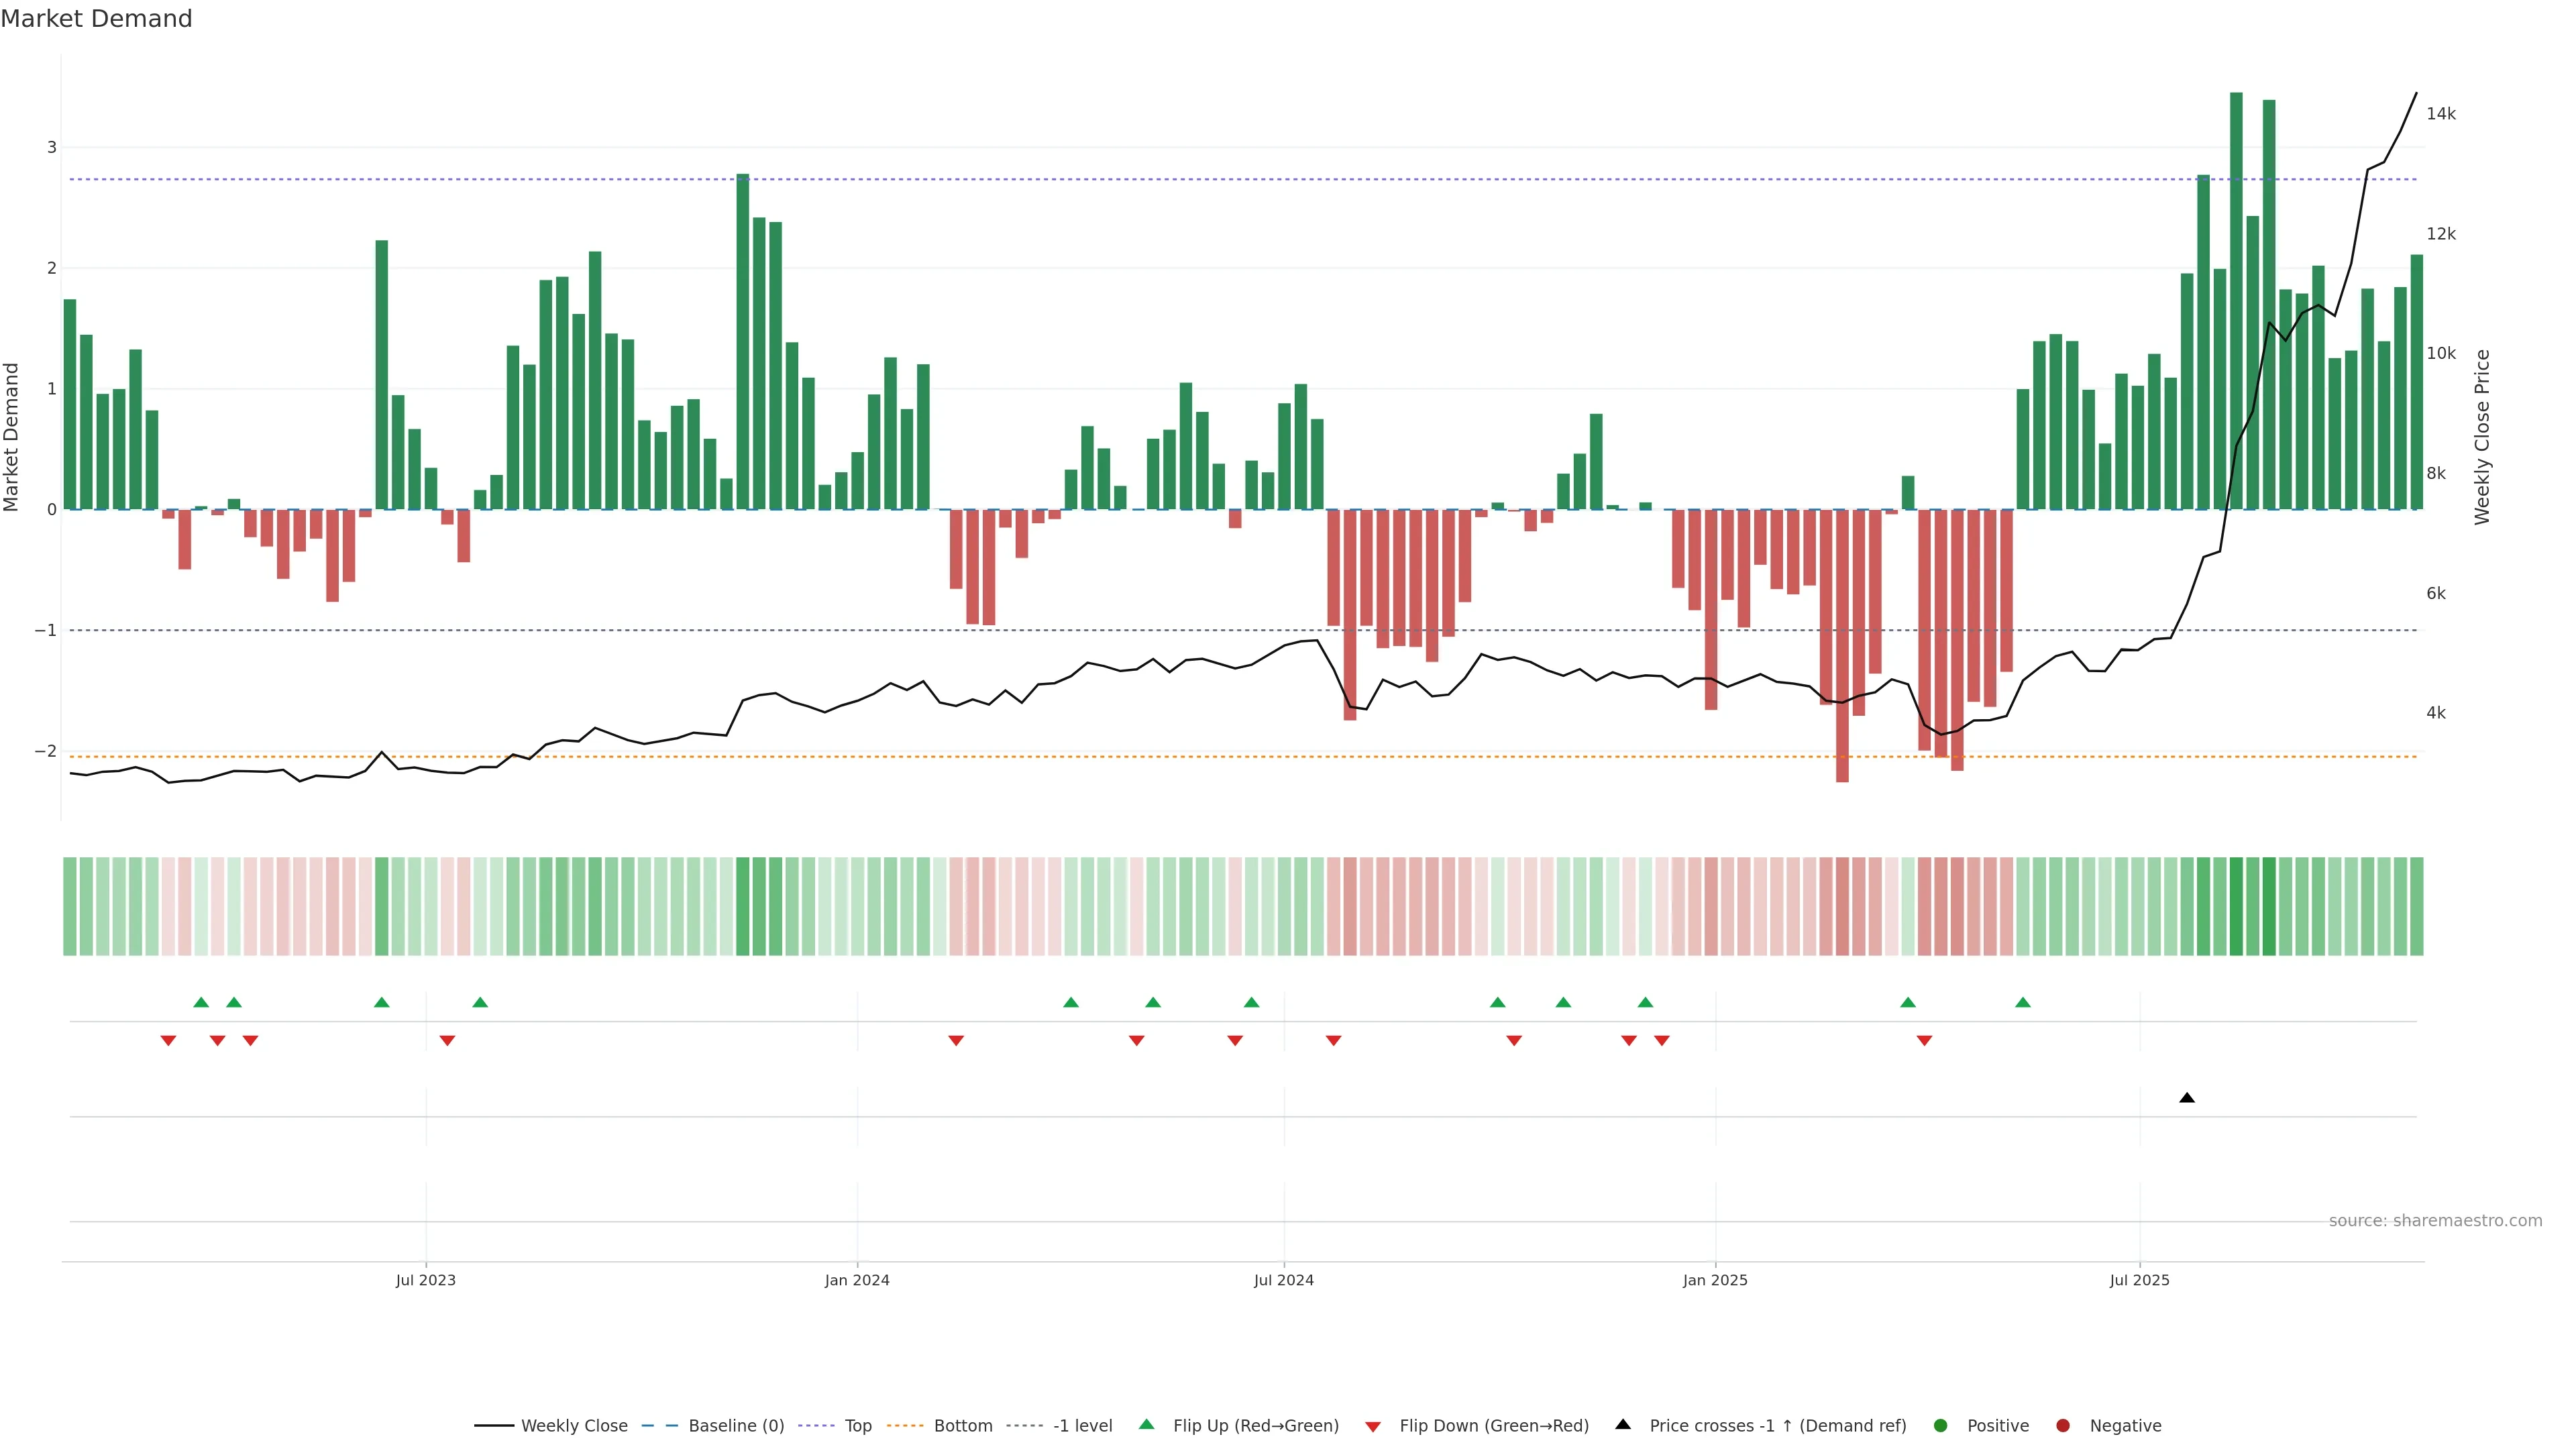Click the source: sharemaestro.com text

[x=2435, y=1221]
